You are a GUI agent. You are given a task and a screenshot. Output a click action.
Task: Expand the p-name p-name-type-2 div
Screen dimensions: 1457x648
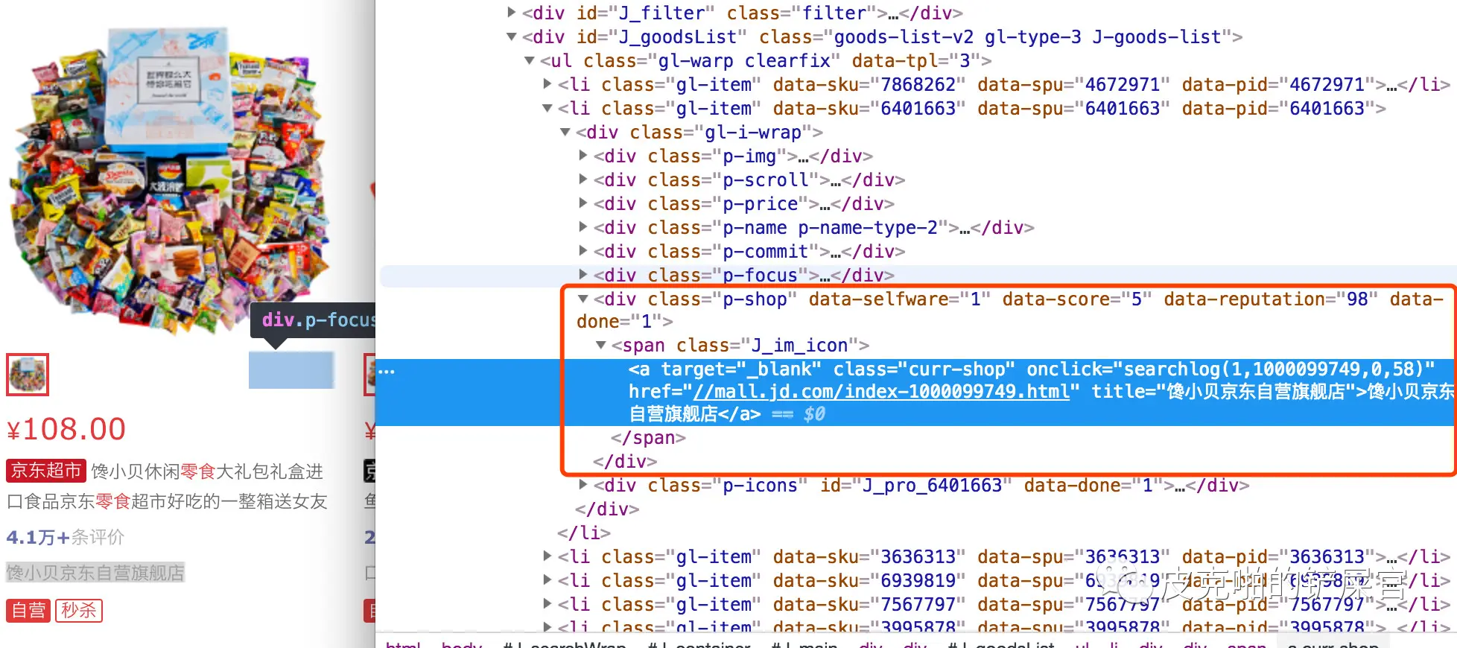coord(583,226)
